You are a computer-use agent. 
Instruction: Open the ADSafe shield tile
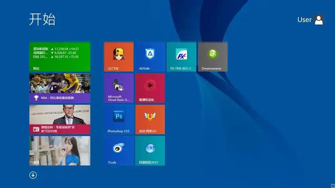(150, 56)
